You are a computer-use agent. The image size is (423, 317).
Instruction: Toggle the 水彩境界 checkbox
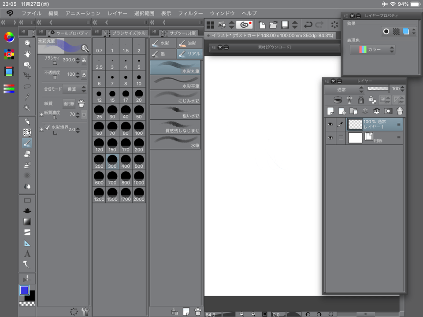(48, 127)
